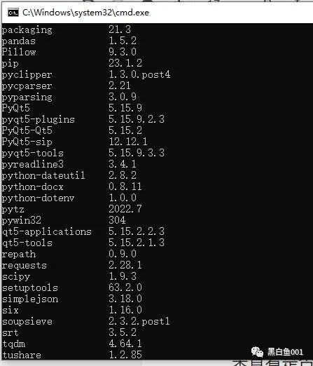The image size is (313, 366).
Task: Click pyclipper version 1.3.0.post4
Action: coord(139,74)
